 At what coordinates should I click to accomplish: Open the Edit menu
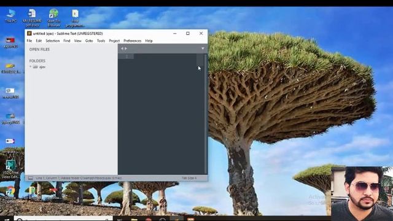click(x=39, y=41)
